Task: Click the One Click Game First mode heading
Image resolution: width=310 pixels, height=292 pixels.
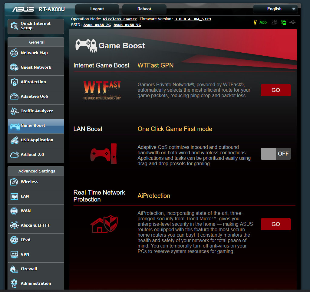Action: pyautogui.click(x=175, y=129)
